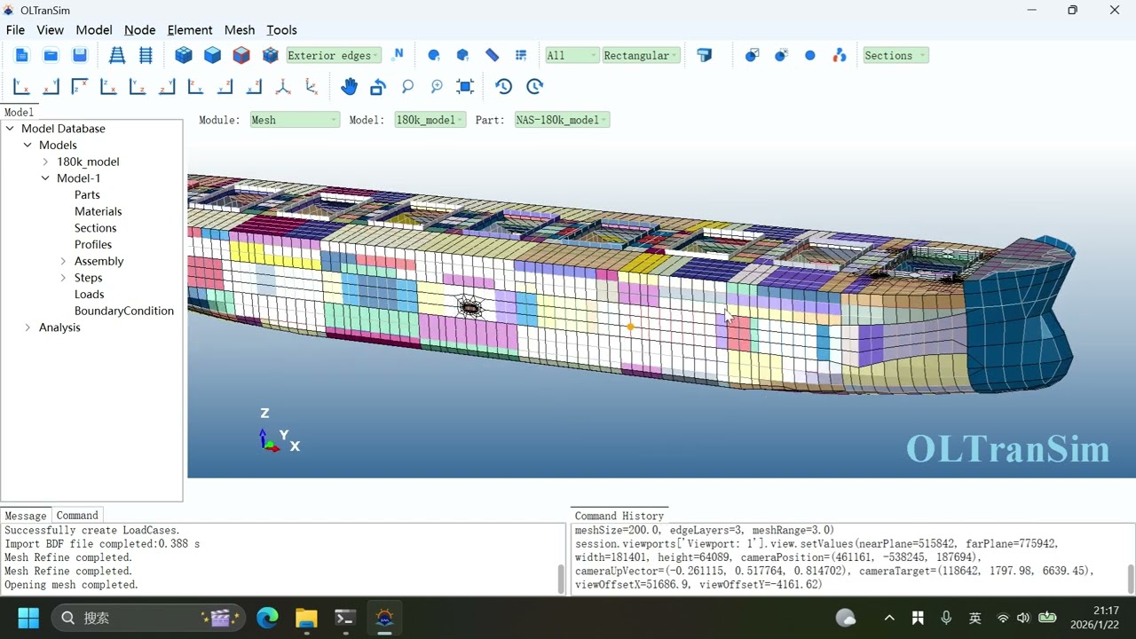The width and height of the screenshot is (1136, 639).
Task: Click the circle with box selection icon
Action: [752, 55]
